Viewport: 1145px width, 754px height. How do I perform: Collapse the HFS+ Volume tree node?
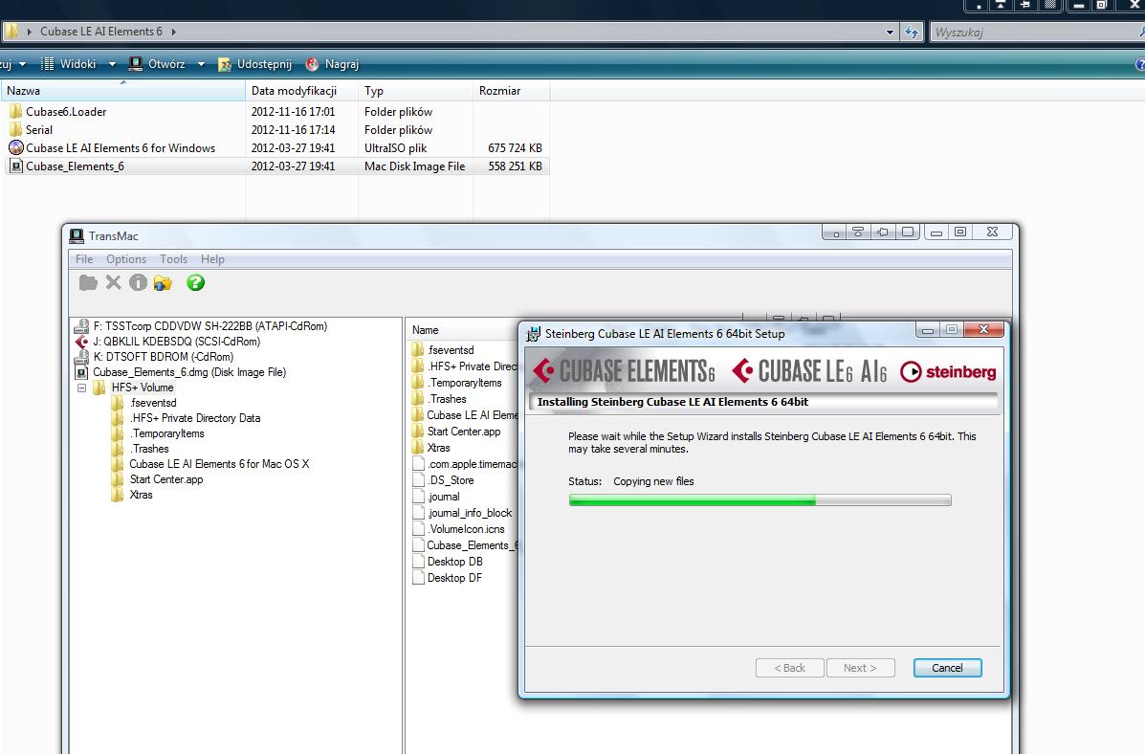(82, 388)
